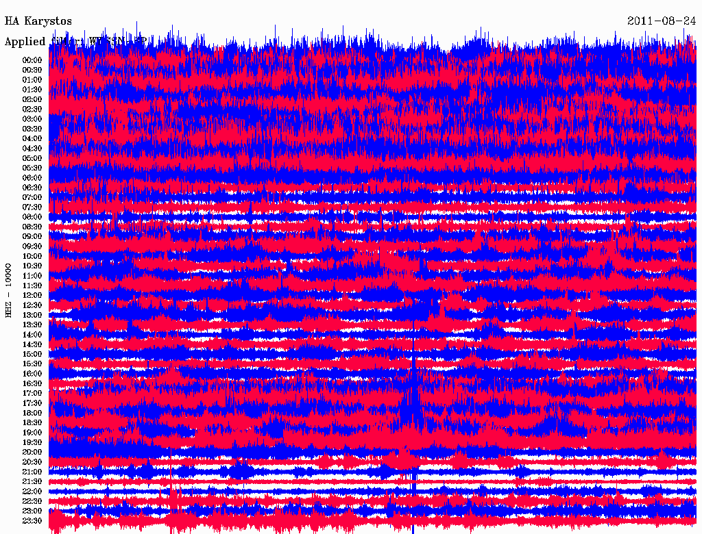This screenshot has width=702, height=534.
Task: Select the 01:00 time label
Action: pyautogui.click(x=32, y=80)
